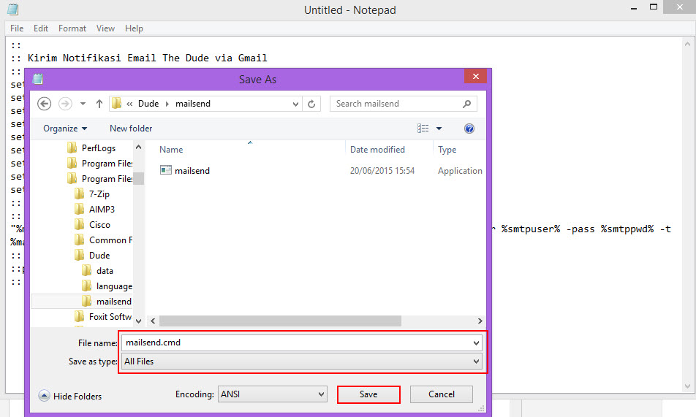
Task: Open the recent locations dropdown arrow
Action: pos(83,104)
